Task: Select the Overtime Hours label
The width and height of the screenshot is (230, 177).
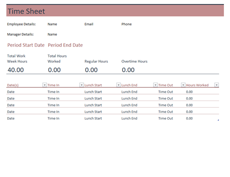Action: click(x=134, y=61)
